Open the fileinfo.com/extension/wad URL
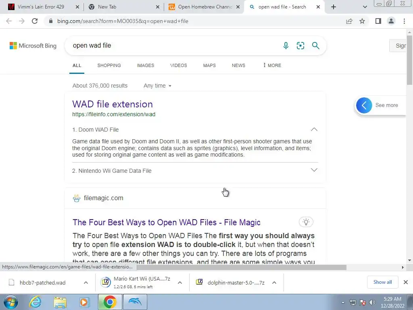 [x=114, y=114]
